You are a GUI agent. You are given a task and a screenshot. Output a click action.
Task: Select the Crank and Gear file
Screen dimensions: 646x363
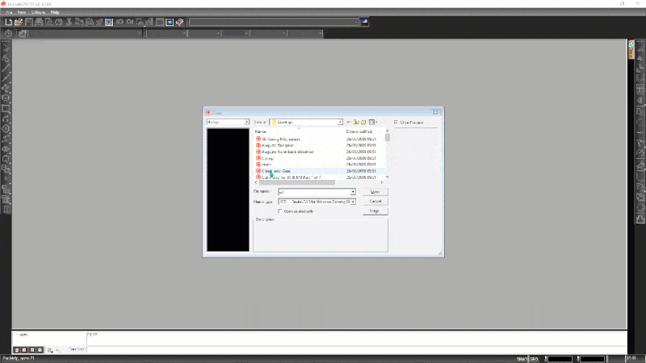[x=279, y=171]
